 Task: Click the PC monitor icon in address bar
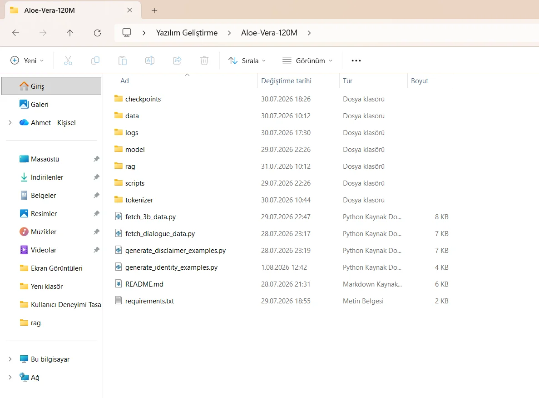[127, 33]
